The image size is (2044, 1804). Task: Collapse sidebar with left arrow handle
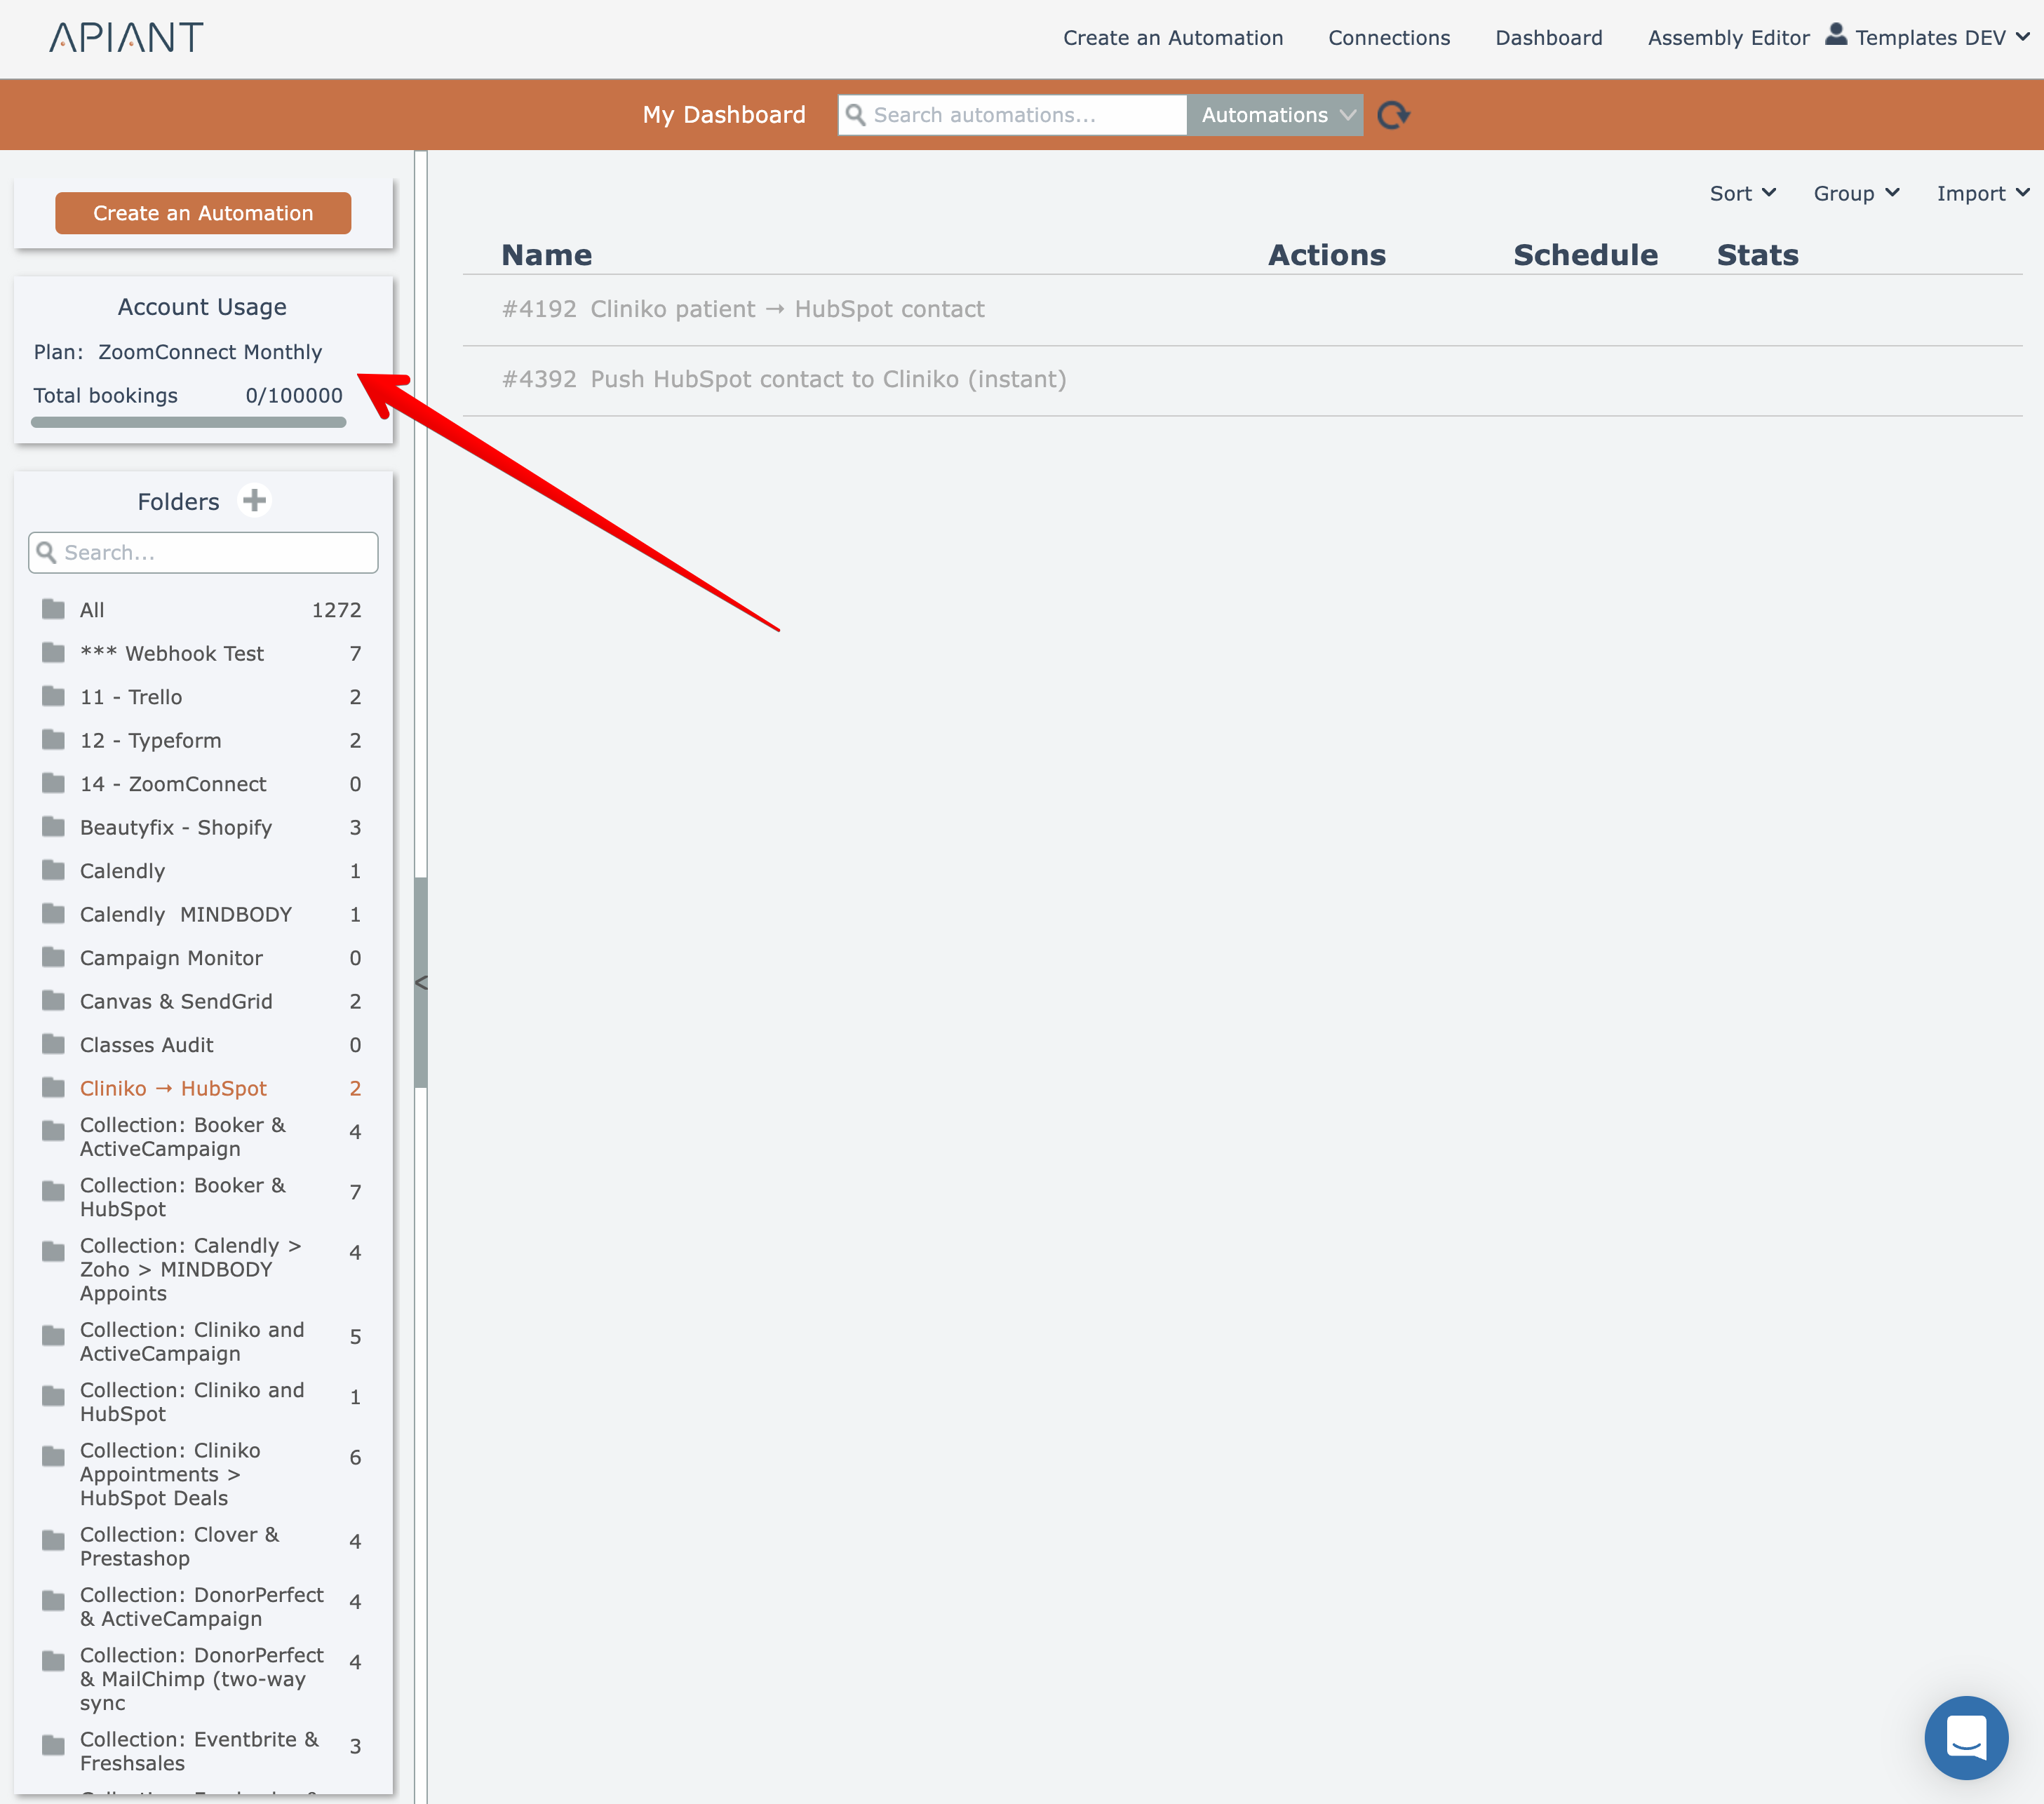(421, 982)
